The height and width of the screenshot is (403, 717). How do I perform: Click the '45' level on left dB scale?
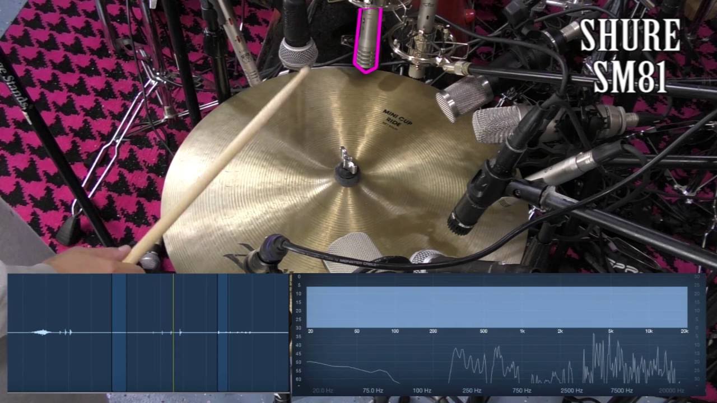tap(299, 354)
